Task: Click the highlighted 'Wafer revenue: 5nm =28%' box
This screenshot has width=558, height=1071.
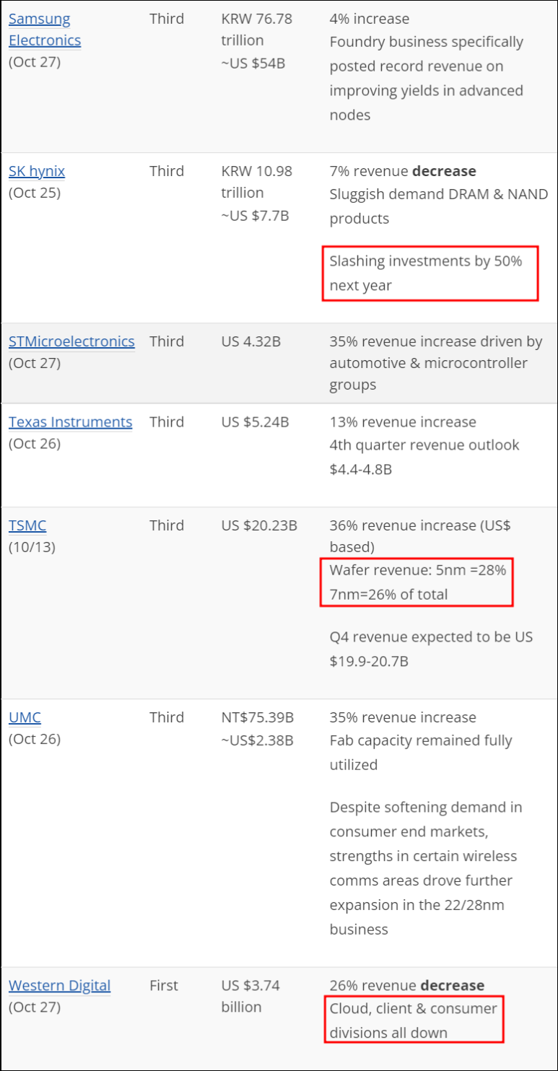Action: [x=417, y=582]
